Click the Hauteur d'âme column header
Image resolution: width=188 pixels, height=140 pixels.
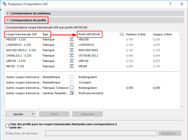point(139,34)
